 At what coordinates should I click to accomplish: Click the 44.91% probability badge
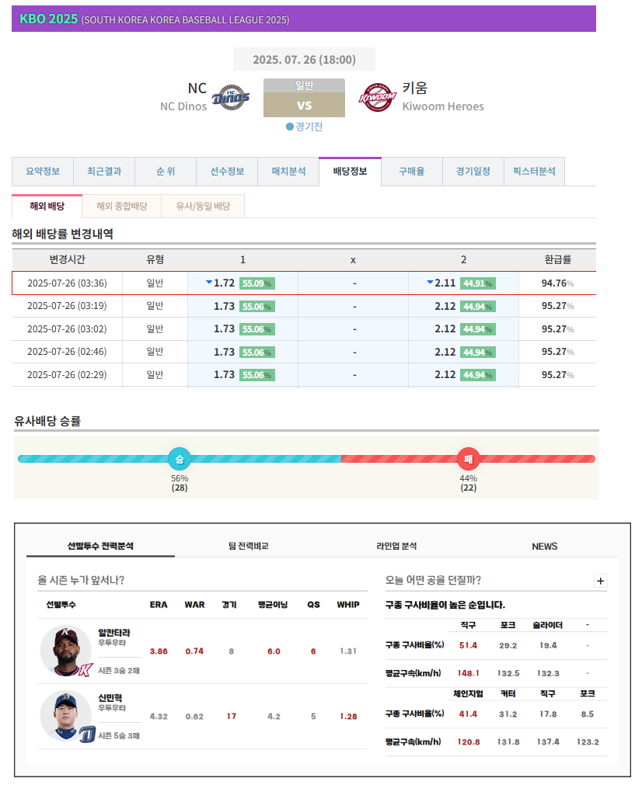coord(478,283)
